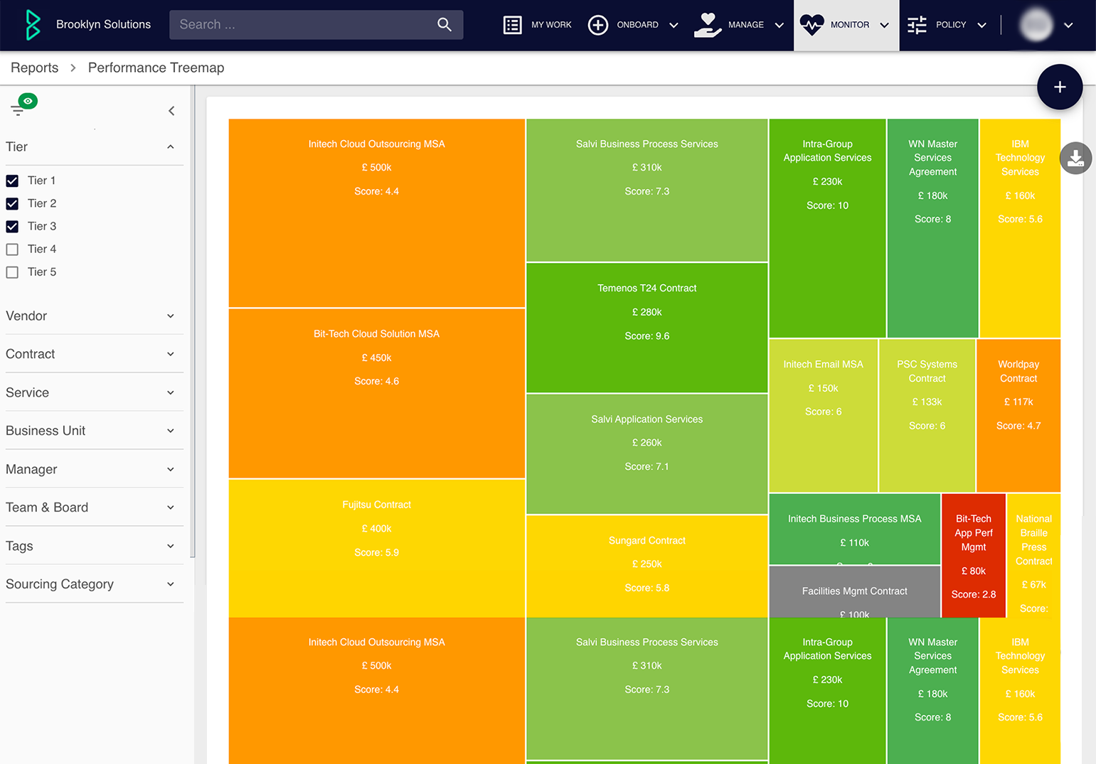
Task: Open the Manage menu dropdown arrow
Action: point(779,26)
